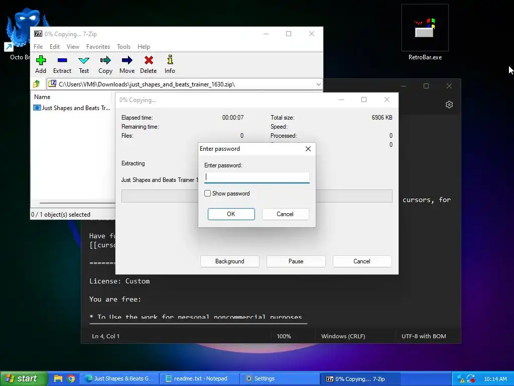Click the Extract toolbar icon
Image resolution: width=514 pixels, height=386 pixels.
click(62, 64)
